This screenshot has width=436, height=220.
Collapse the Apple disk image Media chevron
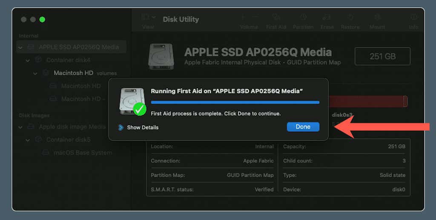[20, 127]
